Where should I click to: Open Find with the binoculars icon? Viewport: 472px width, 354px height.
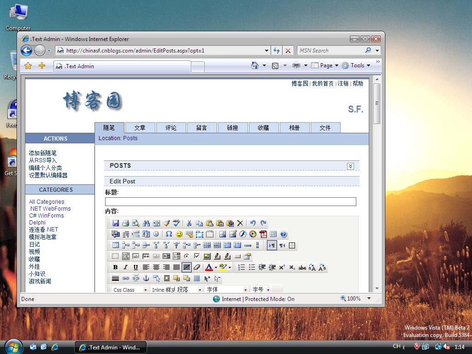pyautogui.click(x=146, y=223)
